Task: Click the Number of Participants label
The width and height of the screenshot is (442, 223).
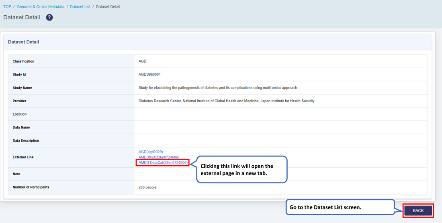Action: click(x=31, y=187)
